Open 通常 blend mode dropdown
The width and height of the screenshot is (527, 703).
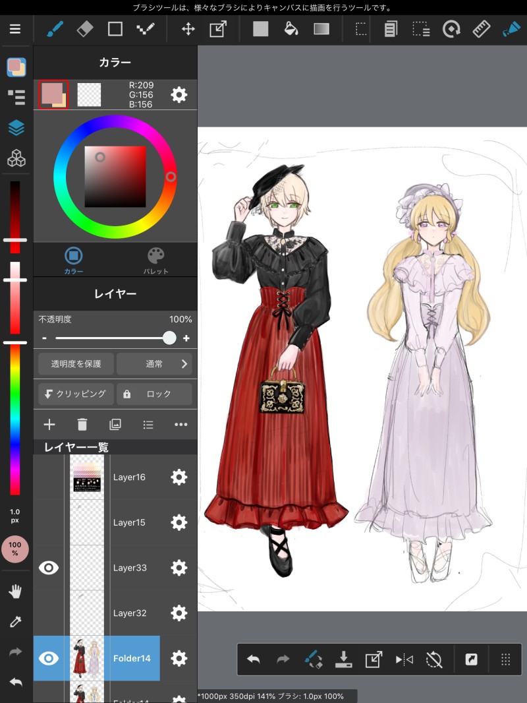[154, 363]
